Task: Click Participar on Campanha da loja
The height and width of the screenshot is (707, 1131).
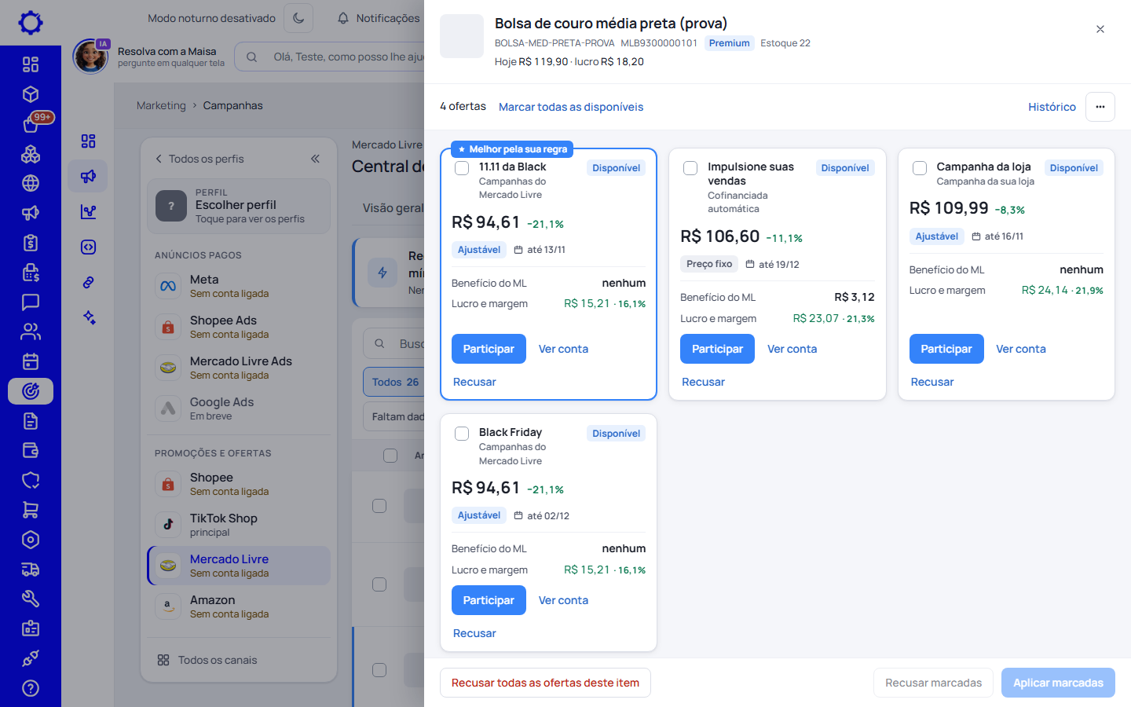Action: point(946,349)
